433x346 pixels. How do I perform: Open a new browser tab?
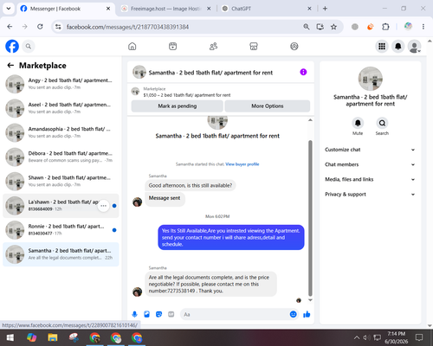(325, 9)
